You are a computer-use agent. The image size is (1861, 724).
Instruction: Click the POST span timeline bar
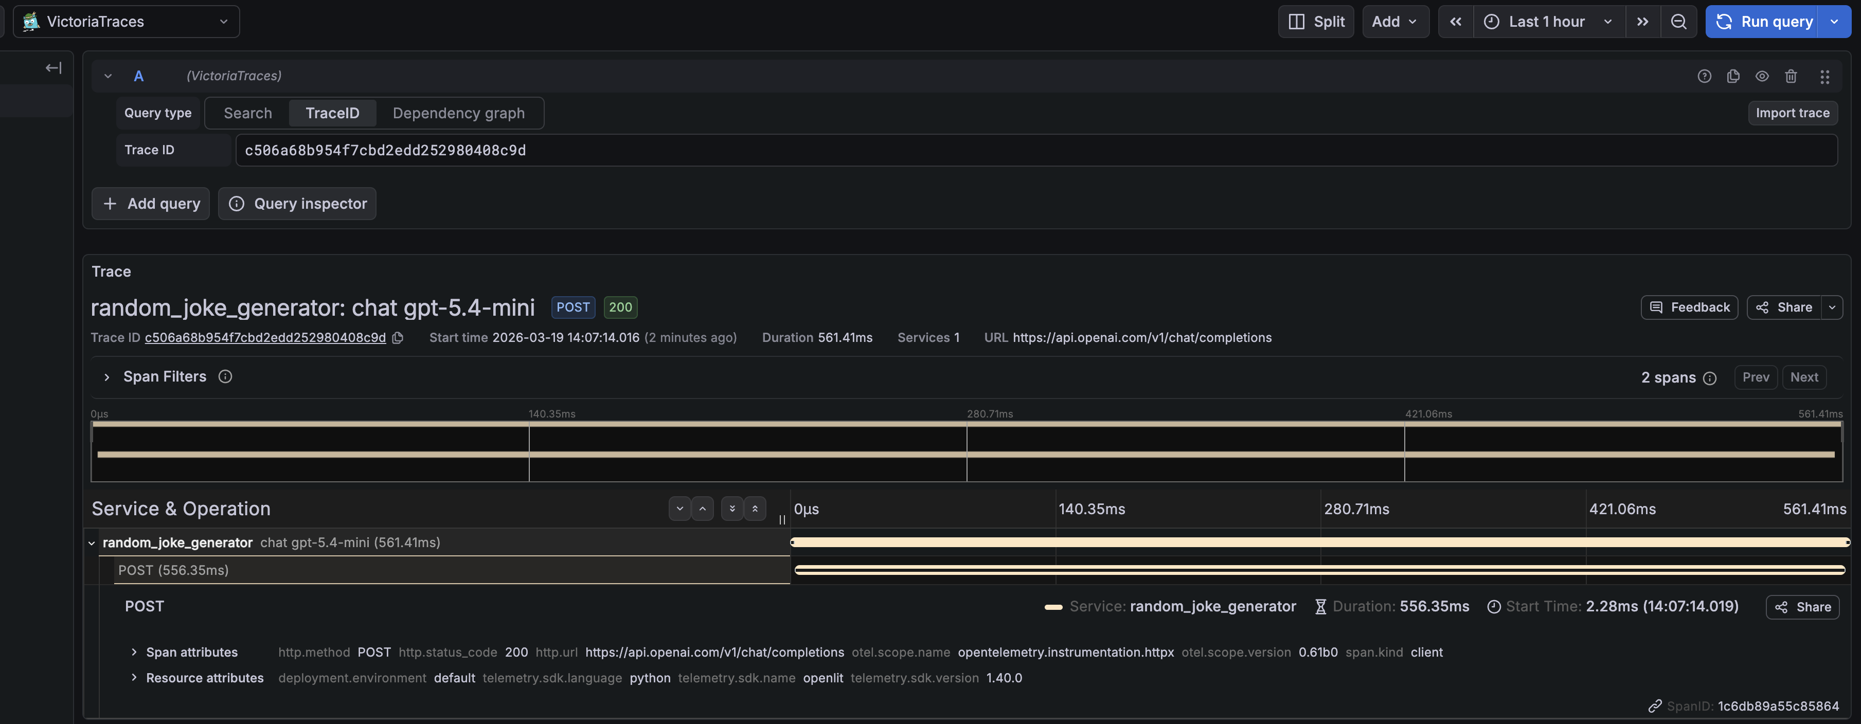(1319, 570)
